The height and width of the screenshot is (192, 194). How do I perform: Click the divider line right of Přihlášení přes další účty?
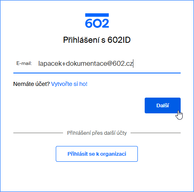pyautogui.click(x=156, y=133)
